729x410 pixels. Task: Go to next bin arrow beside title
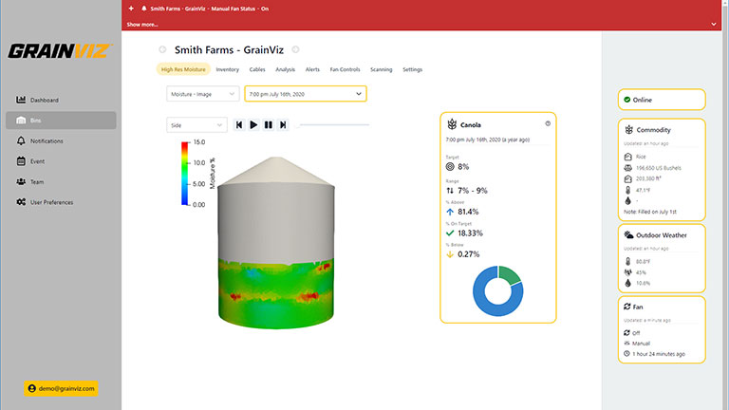click(295, 49)
